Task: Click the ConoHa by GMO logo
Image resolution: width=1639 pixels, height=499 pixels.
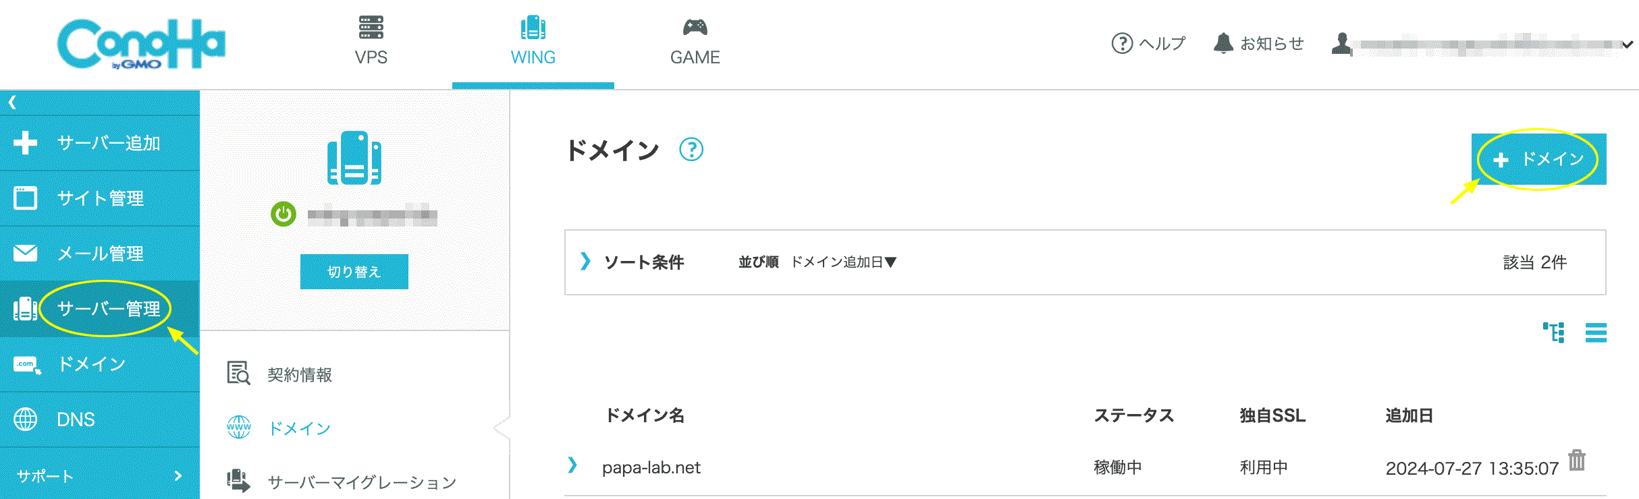Action: point(141,44)
